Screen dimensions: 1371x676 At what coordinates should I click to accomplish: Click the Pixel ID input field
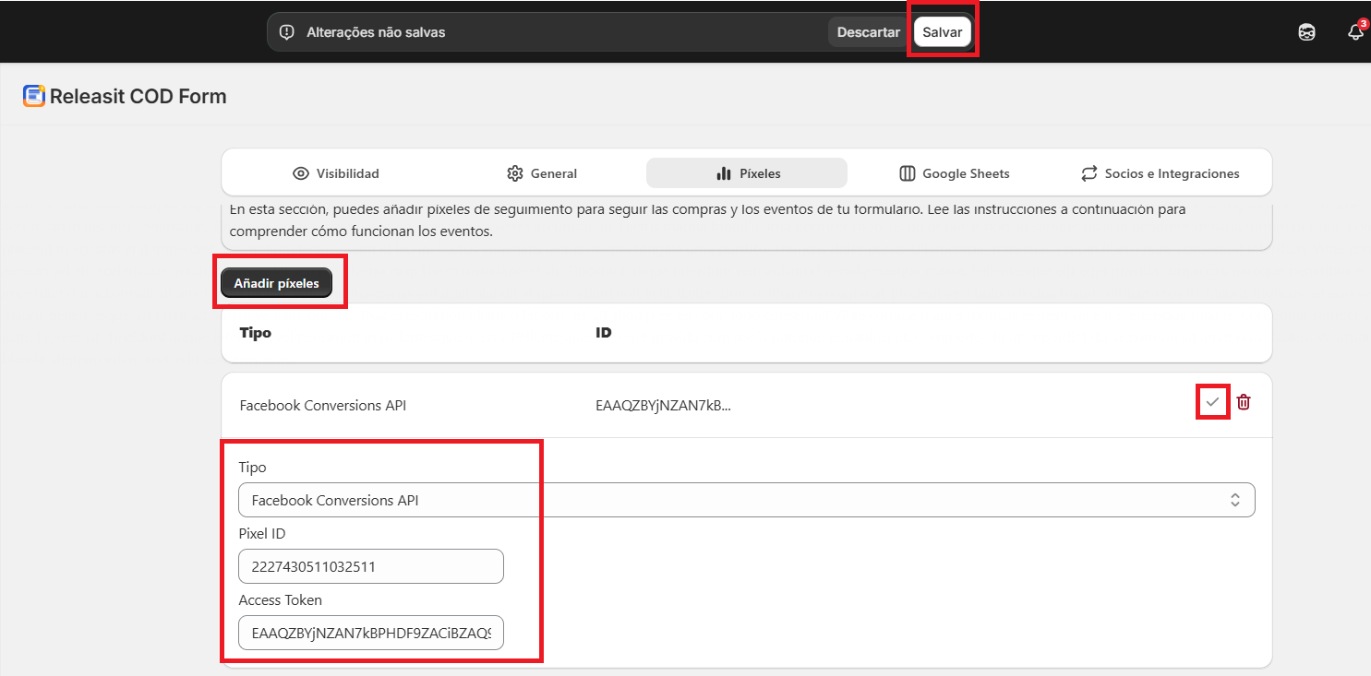pyautogui.click(x=371, y=566)
